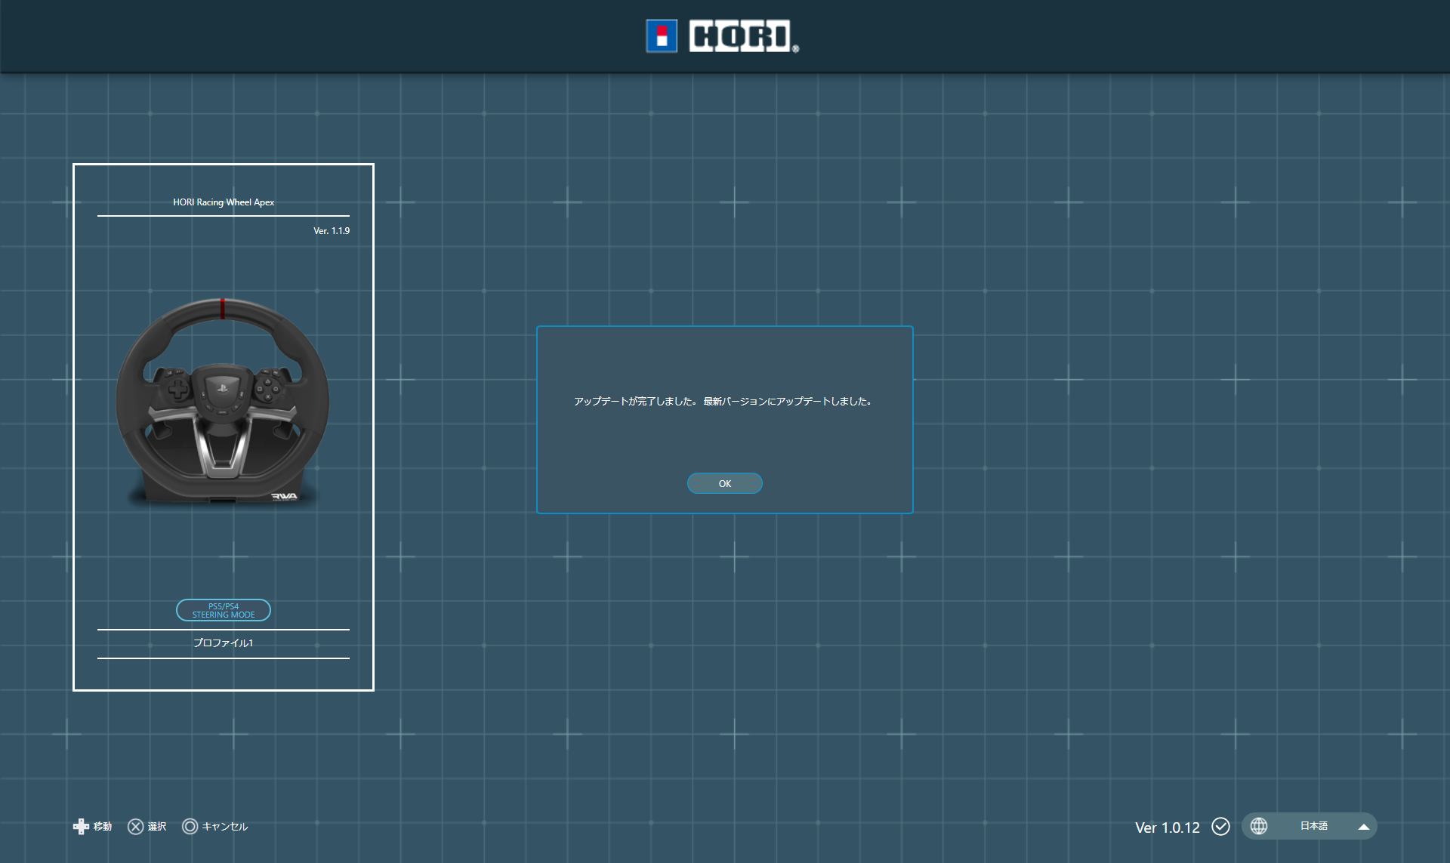
Task: Click the circle cancel button icon
Action: tap(190, 826)
